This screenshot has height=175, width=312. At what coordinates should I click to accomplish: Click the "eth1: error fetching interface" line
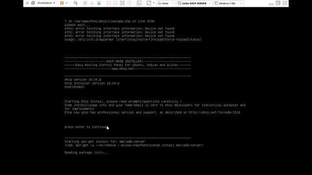119,32
